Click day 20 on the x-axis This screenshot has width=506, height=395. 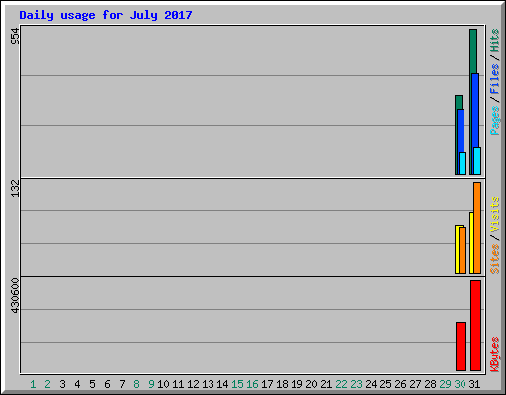coord(311,384)
